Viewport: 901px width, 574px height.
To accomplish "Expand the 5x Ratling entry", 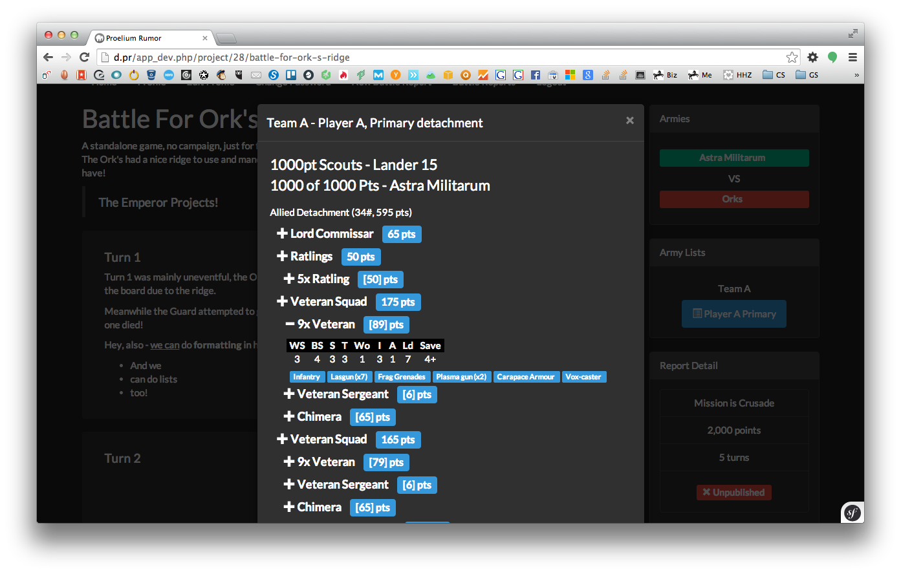I will click(289, 279).
